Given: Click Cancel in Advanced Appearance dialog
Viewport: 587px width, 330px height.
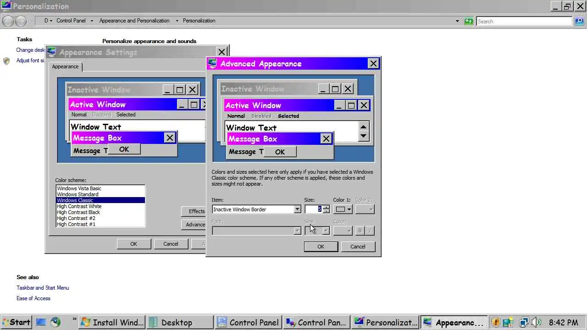Looking at the screenshot, I should [358, 247].
